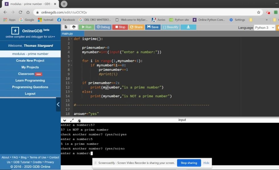Switch to the main.py tab
279x170 pixels.
[67, 33]
